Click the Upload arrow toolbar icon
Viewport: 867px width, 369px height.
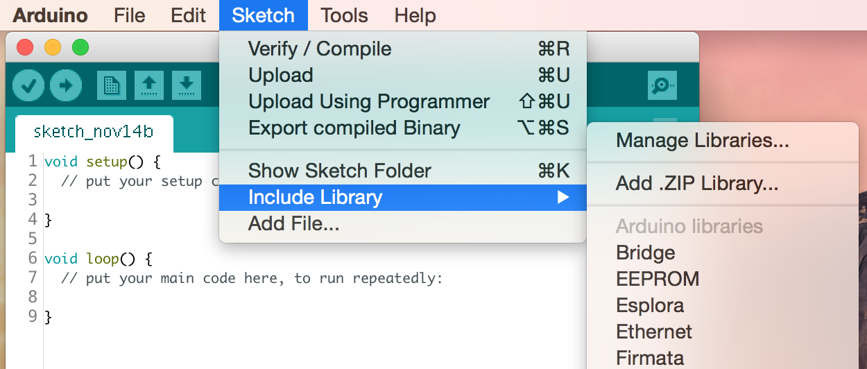coord(66,85)
